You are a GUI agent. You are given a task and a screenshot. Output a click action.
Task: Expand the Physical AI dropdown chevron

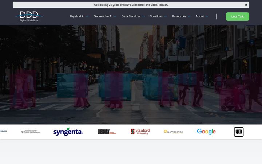coord(87,17)
